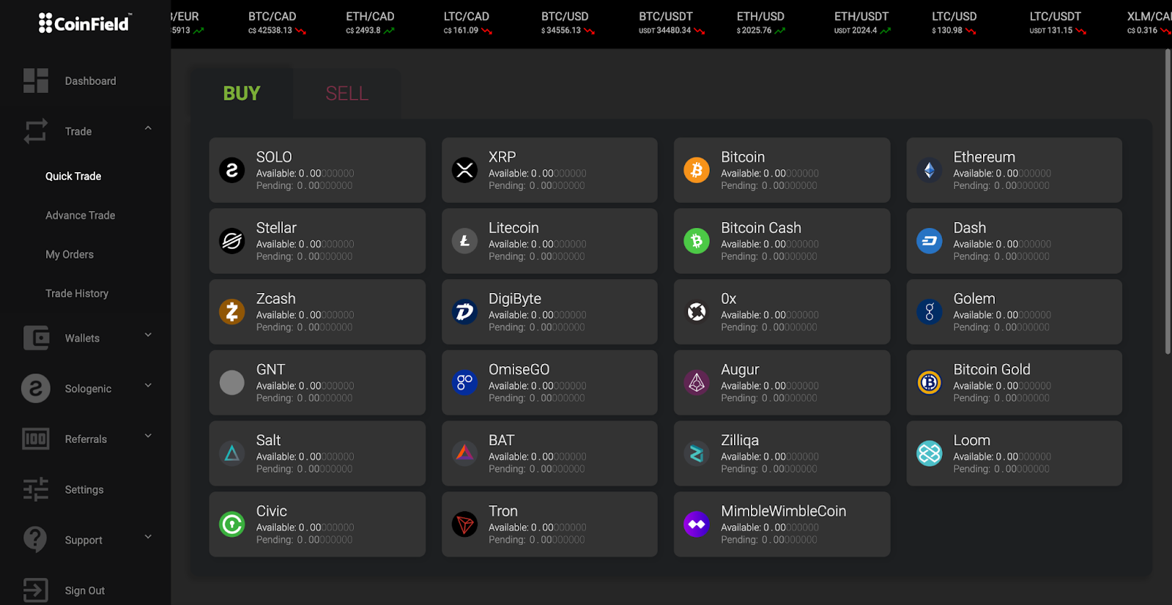Screen dimensions: 1172x605
Task: Click the Stellar coin name
Action: (x=276, y=228)
